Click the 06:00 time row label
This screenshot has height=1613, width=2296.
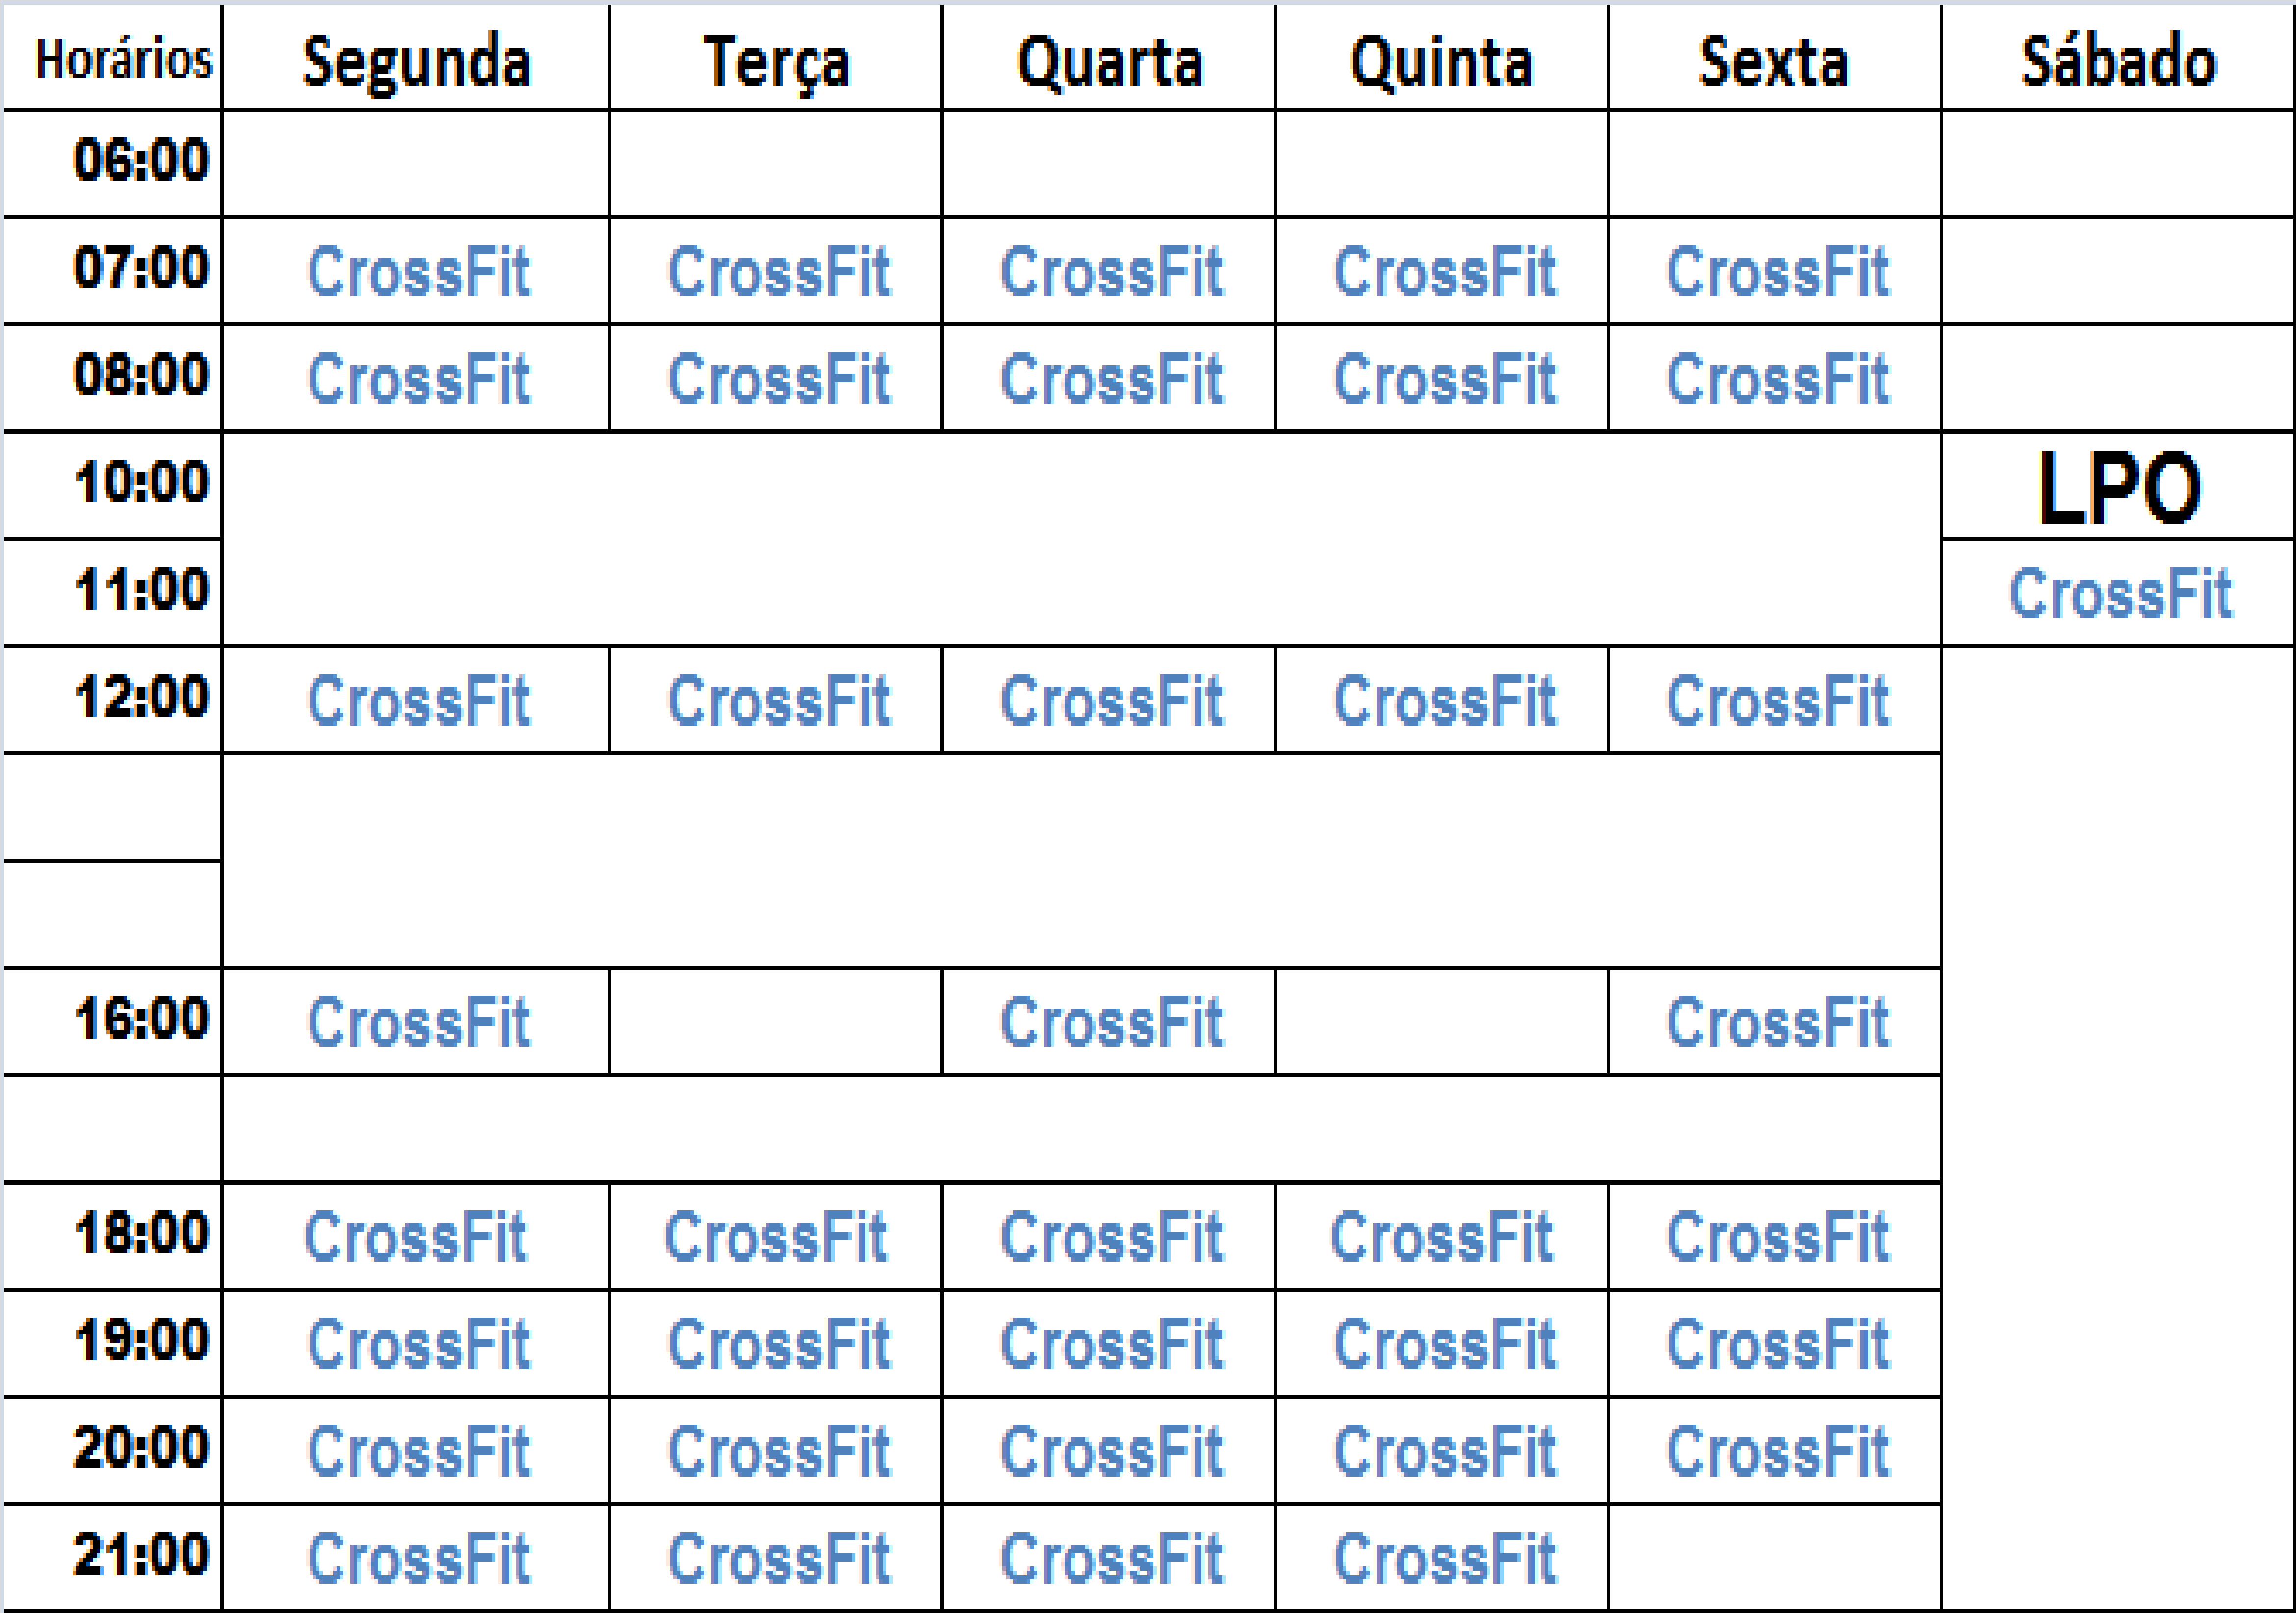(141, 160)
